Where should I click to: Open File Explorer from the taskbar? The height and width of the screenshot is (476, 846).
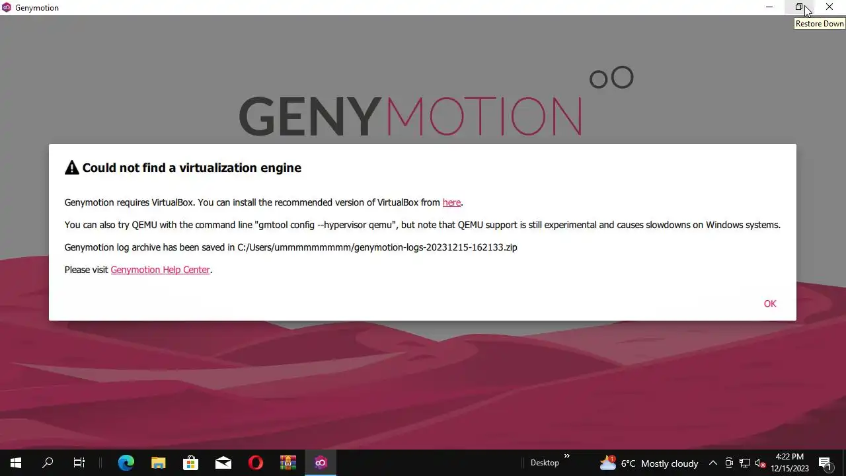[x=159, y=463]
